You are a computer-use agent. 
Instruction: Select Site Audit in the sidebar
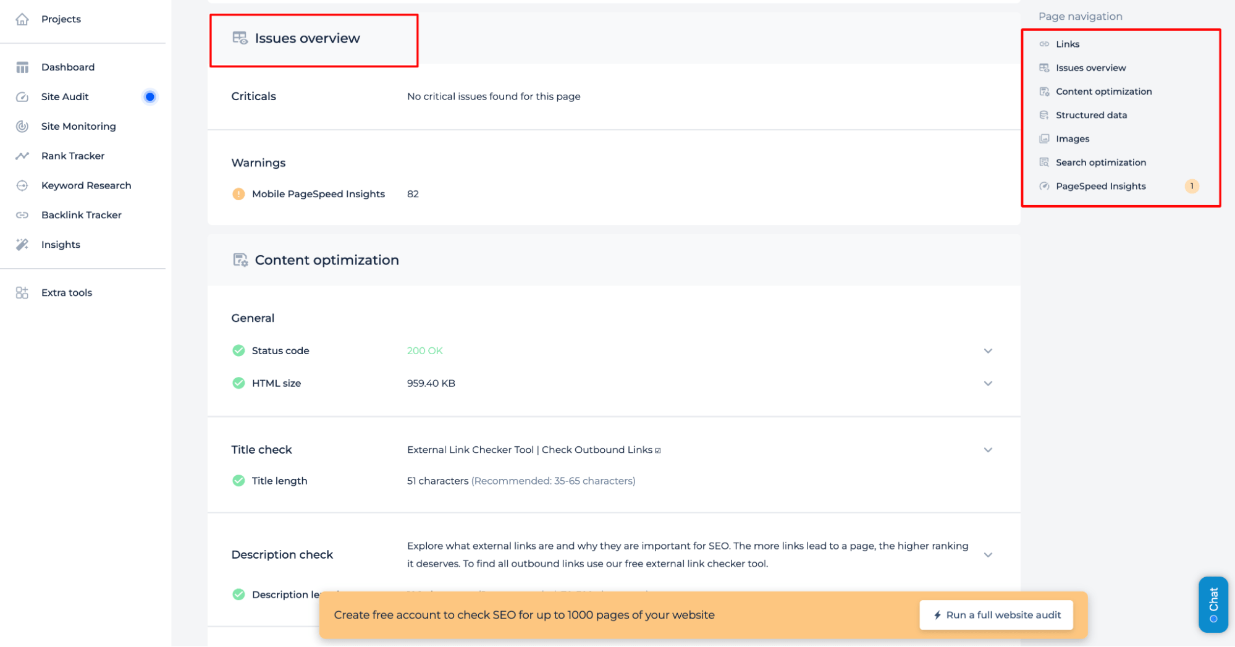click(65, 97)
